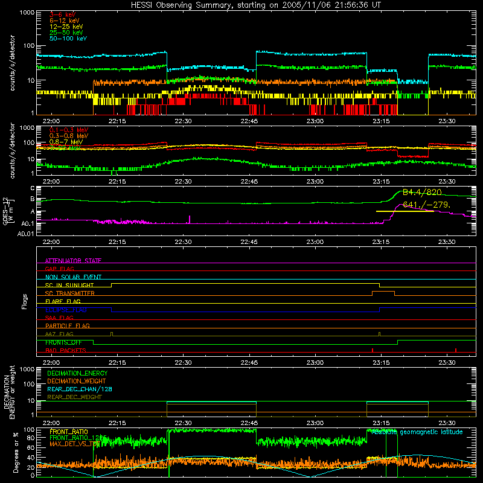Select the REAR_DEC_CHAN/128 legend label
The width and height of the screenshot is (483, 483).
(80, 389)
